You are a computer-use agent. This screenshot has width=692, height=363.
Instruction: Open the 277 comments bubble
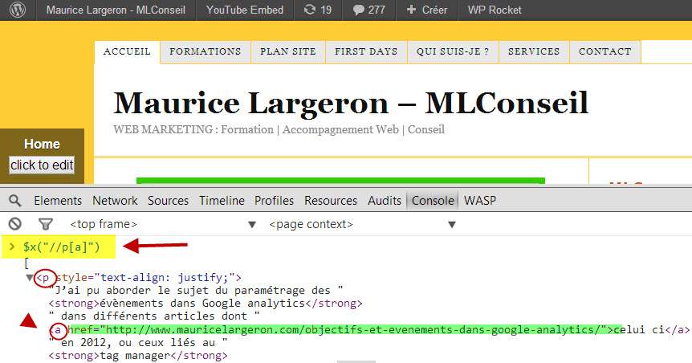click(369, 10)
